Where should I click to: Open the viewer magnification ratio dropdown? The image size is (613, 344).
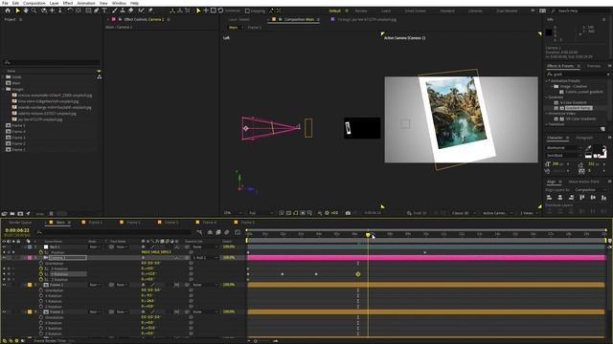coord(232,213)
